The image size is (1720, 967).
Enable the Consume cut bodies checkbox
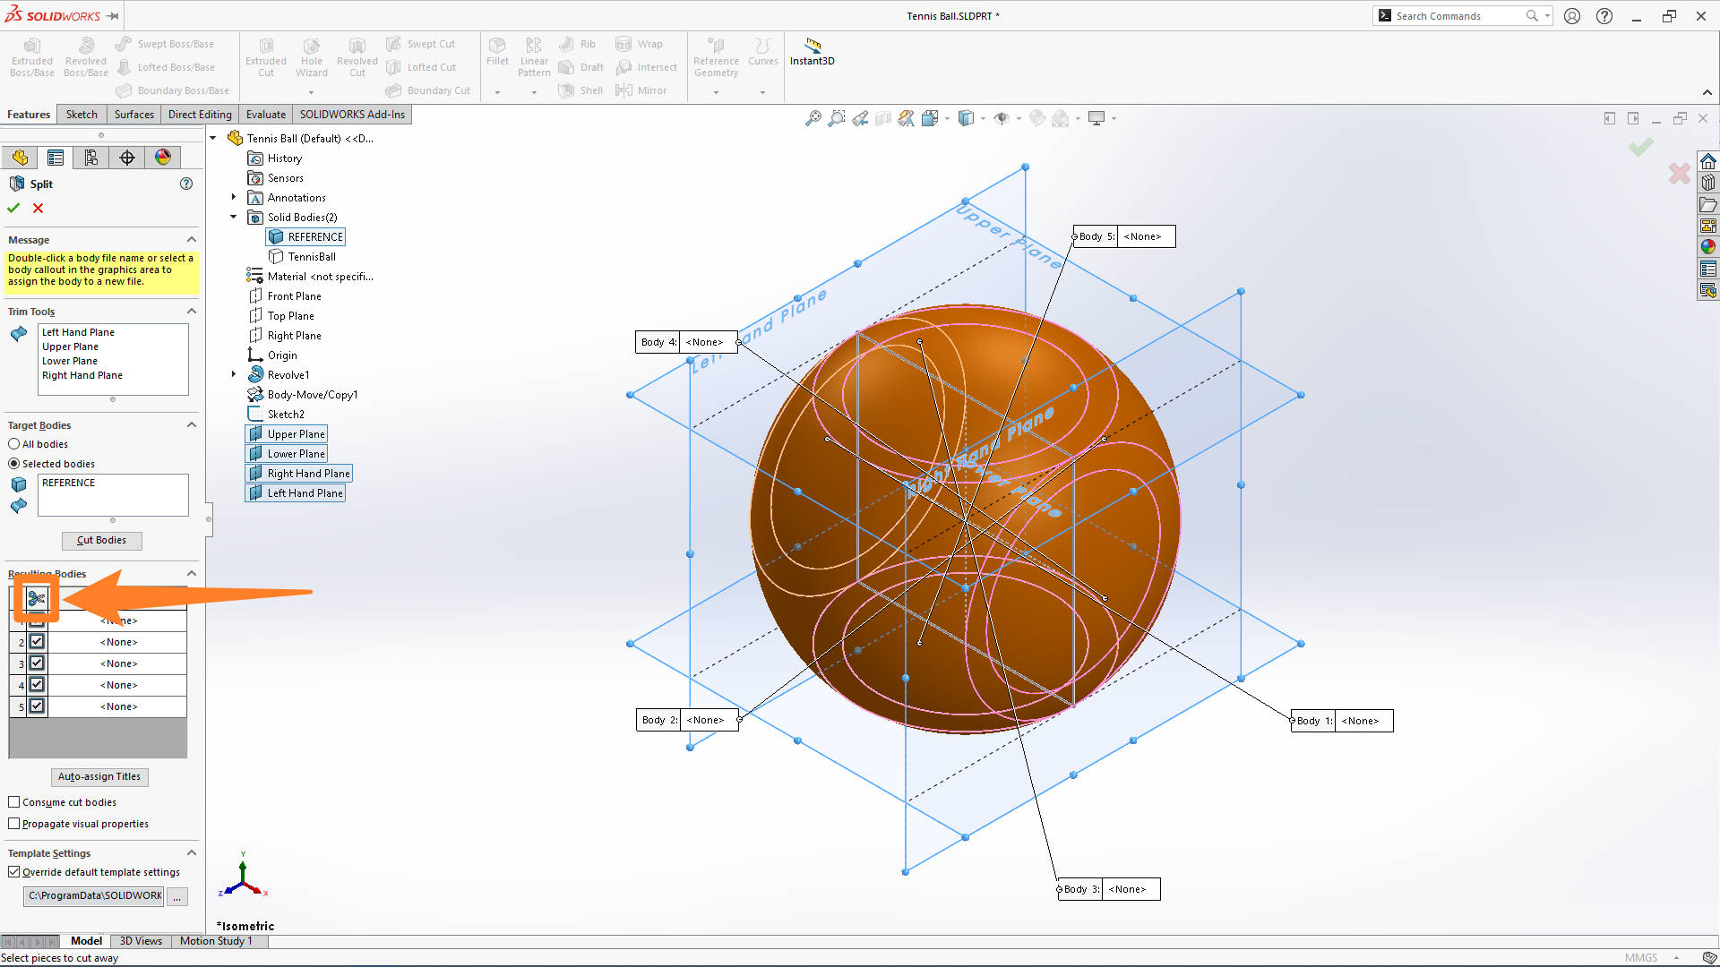click(14, 801)
